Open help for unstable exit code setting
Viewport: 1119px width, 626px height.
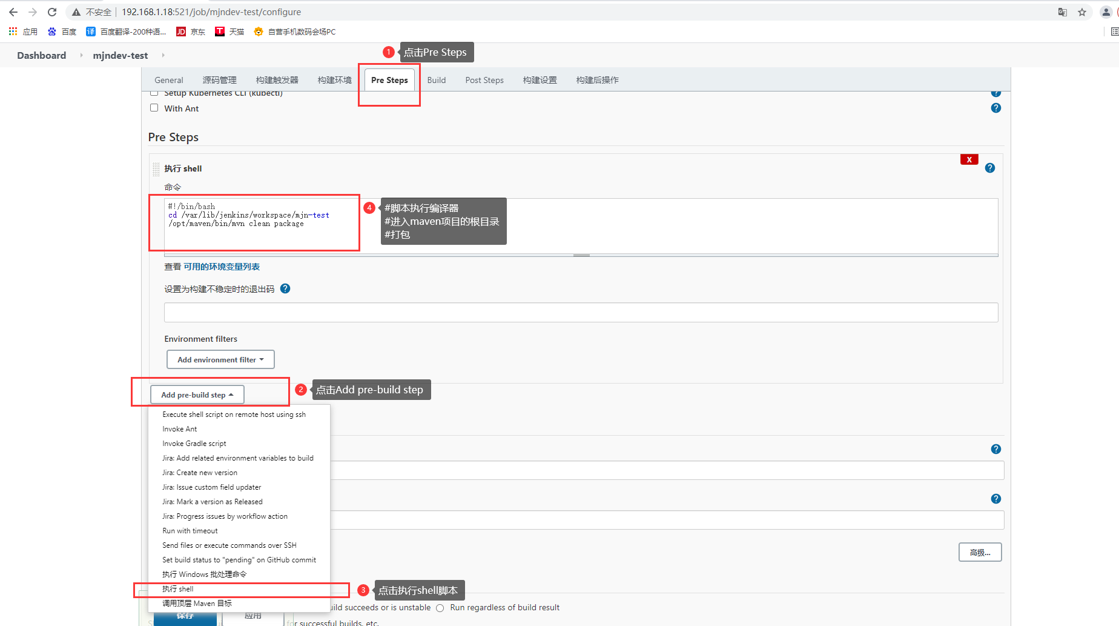285,288
